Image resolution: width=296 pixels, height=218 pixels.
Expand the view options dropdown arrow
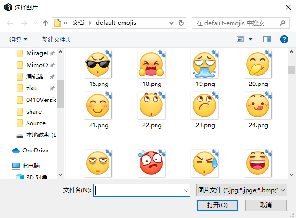tap(251, 39)
